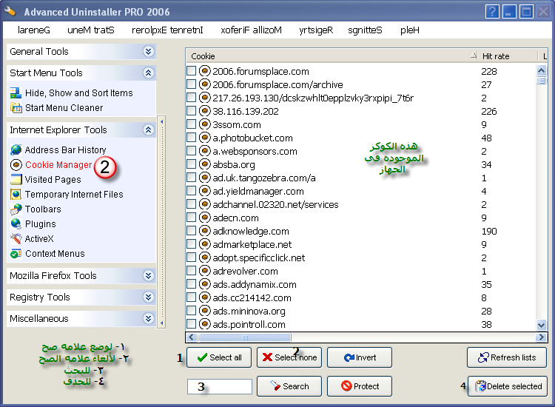This screenshot has height=407, width=555.
Task: Tick checkbox for 217.26.193.130 cookie
Action: point(191,98)
